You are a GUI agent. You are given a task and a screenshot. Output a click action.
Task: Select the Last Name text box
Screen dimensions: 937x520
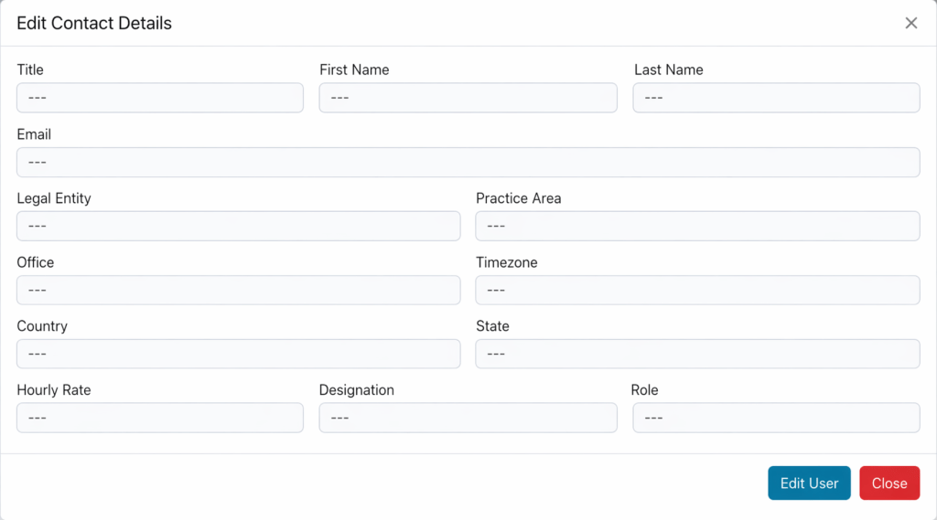(x=776, y=98)
